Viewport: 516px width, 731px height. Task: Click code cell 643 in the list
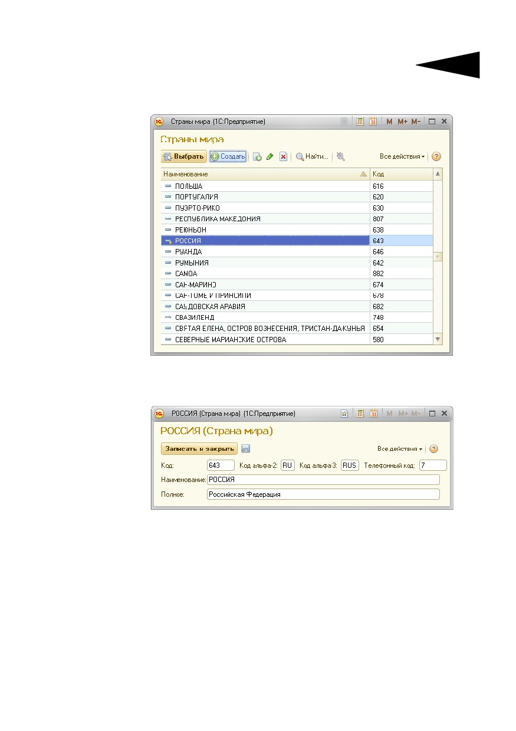click(401, 241)
